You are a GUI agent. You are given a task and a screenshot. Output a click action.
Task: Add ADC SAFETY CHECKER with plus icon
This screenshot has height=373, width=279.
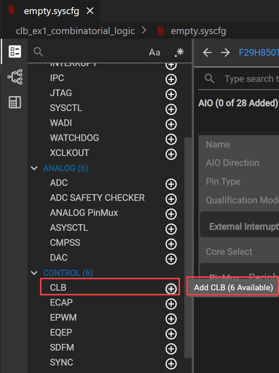click(171, 199)
